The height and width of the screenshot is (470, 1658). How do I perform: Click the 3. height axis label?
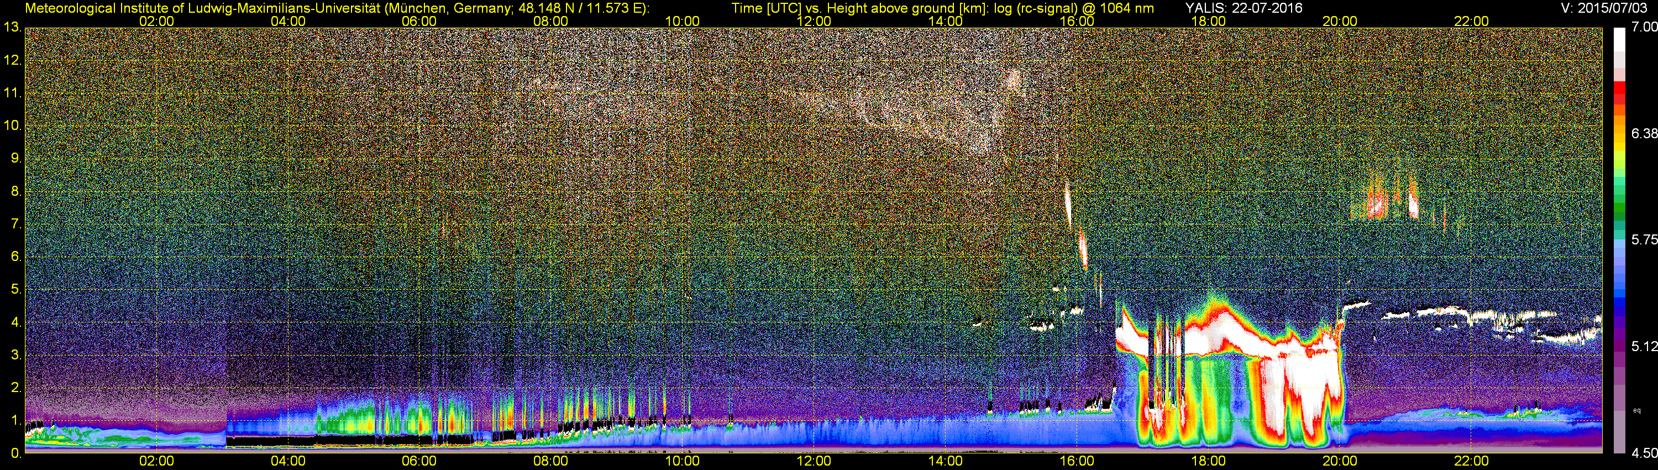point(16,356)
